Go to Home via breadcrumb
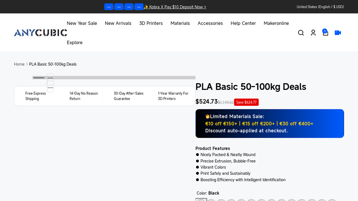This screenshot has width=358, height=201. (x=19, y=64)
